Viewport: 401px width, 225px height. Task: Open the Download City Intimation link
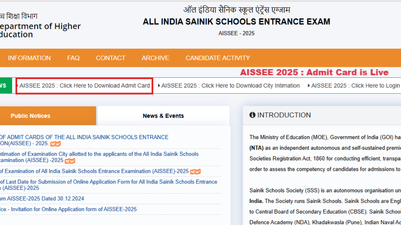point(230,85)
